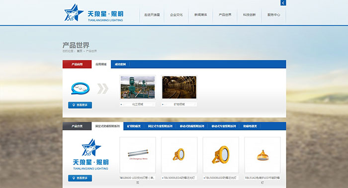Switch to 固定式专业照明系列 tab
Viewport: 348px width, 188px height.
point(160,126)
